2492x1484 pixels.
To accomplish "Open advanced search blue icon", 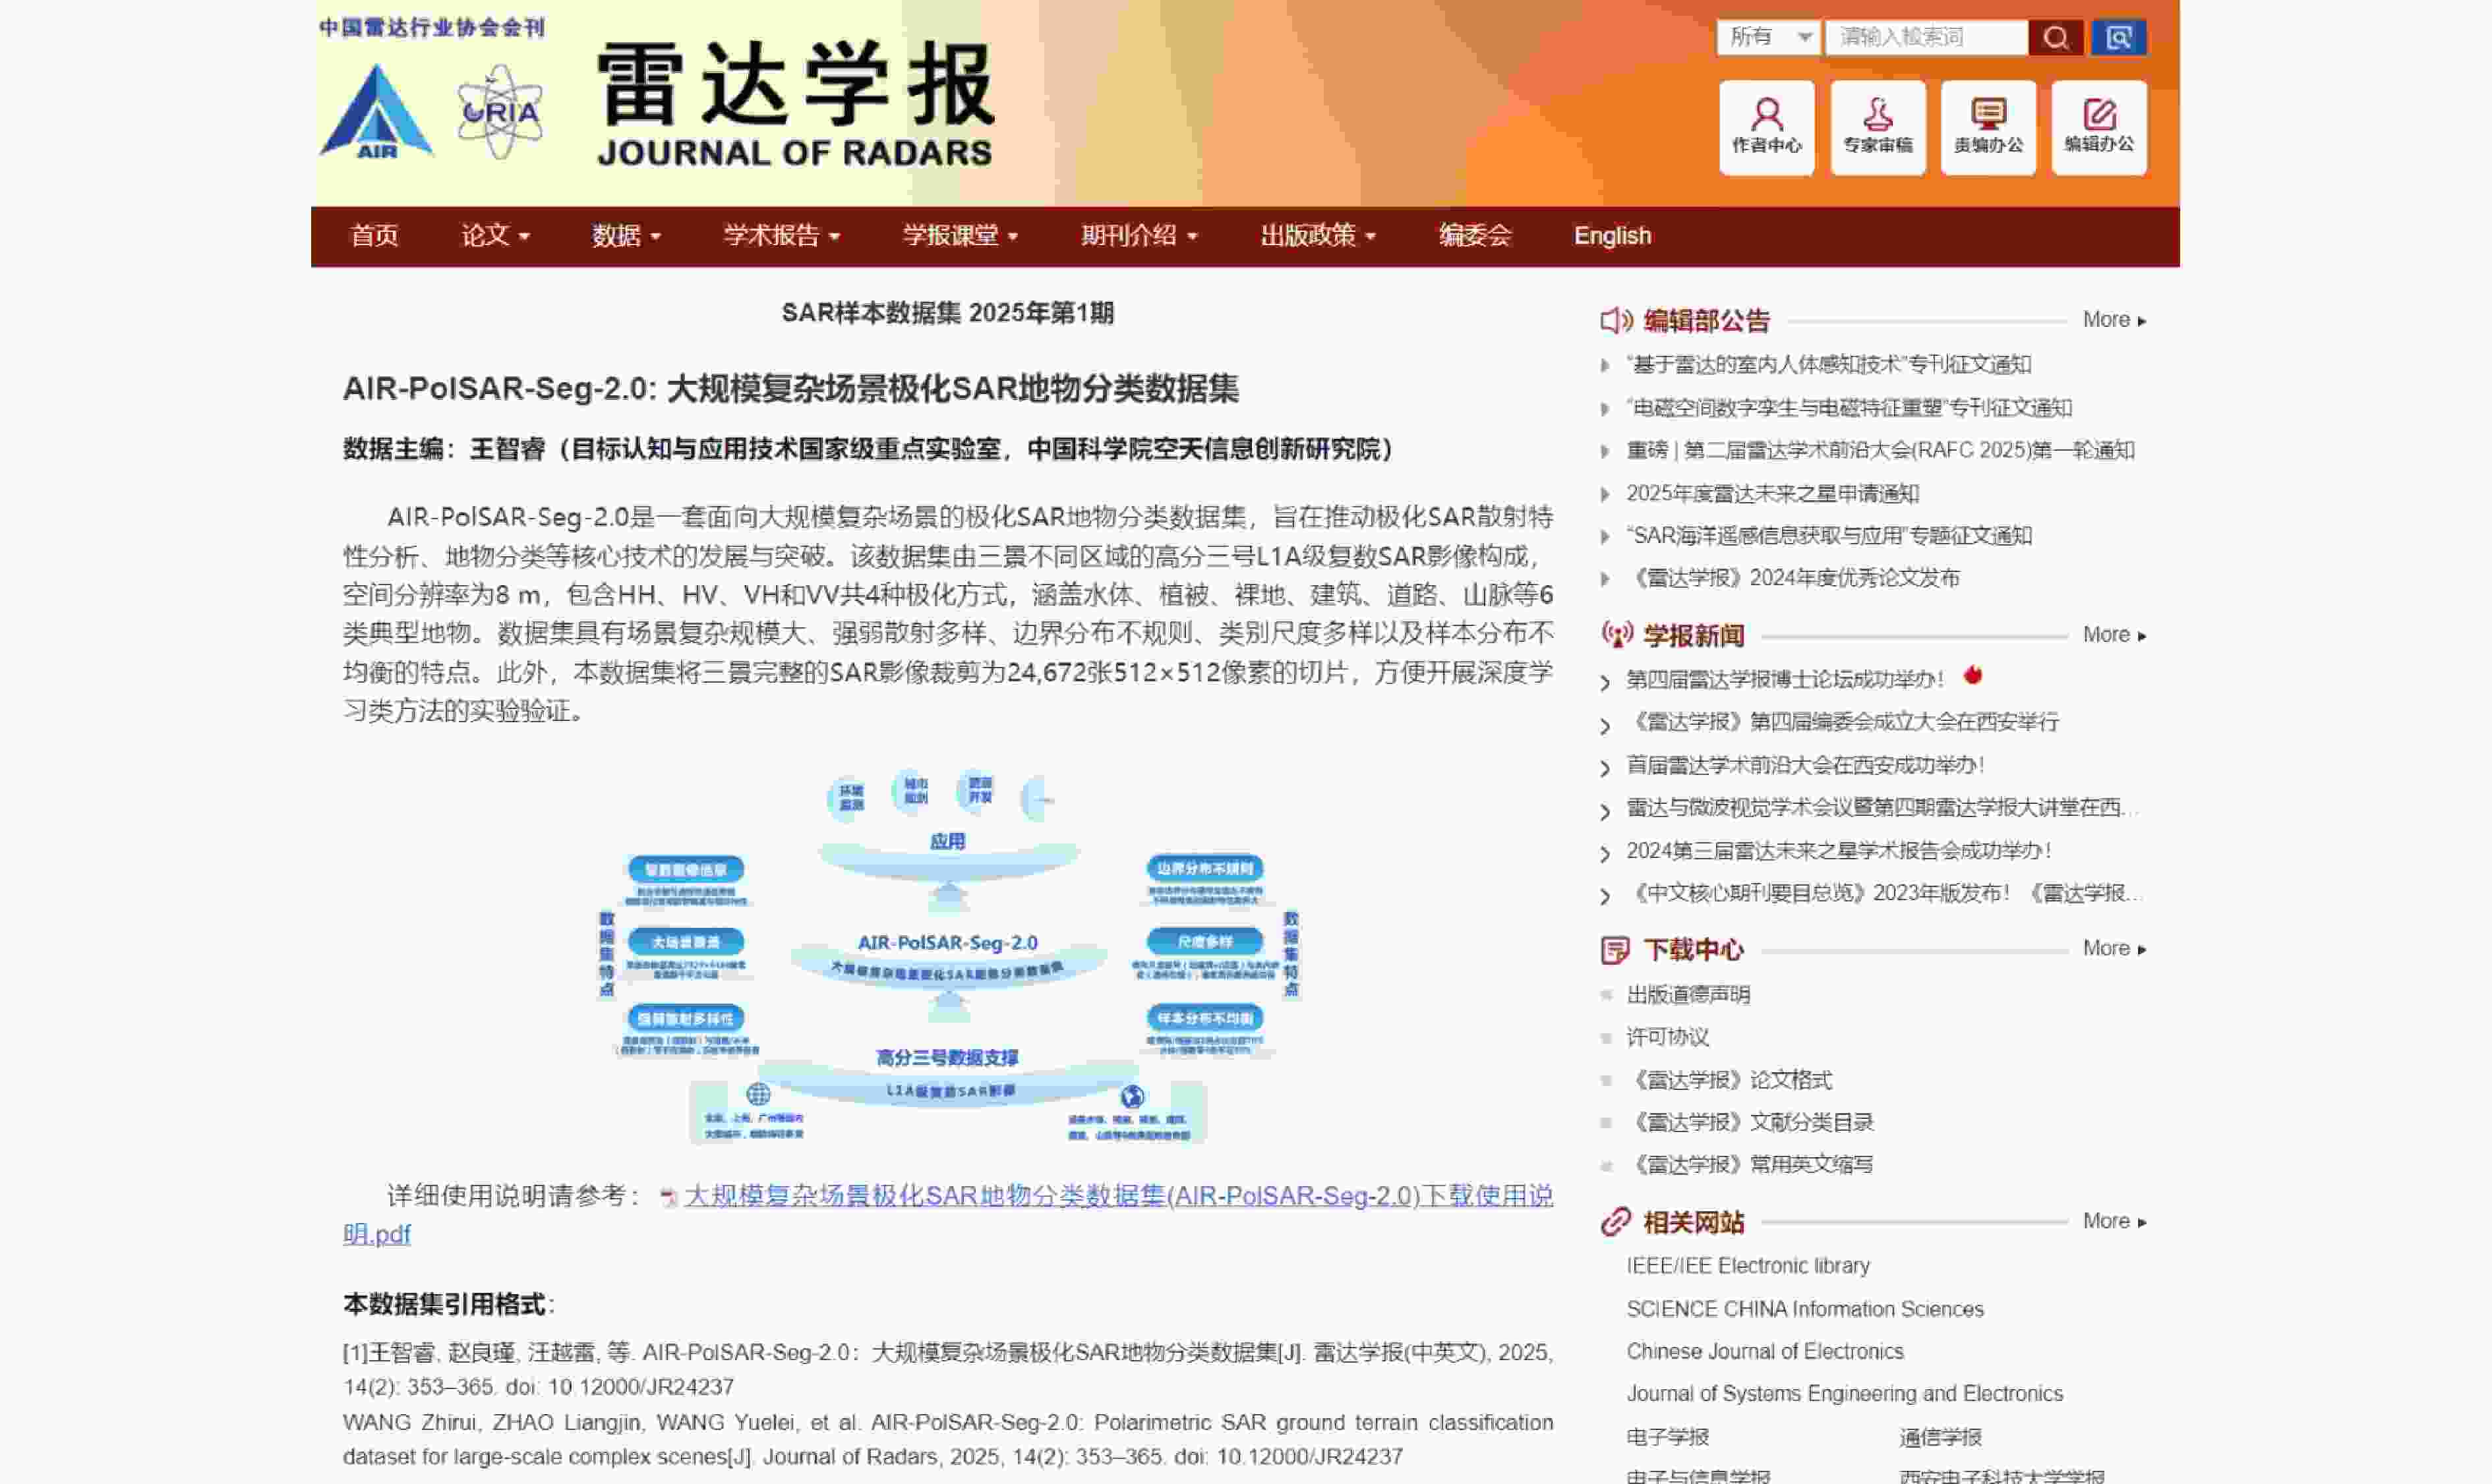I will 2118,38.
